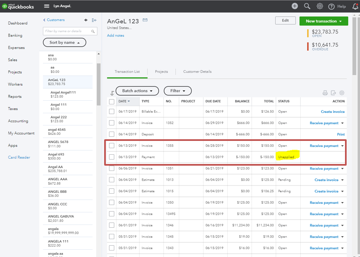This screenshot has height=257, width=360.
Task: Open the notifications bell
Action: [355, 6]
